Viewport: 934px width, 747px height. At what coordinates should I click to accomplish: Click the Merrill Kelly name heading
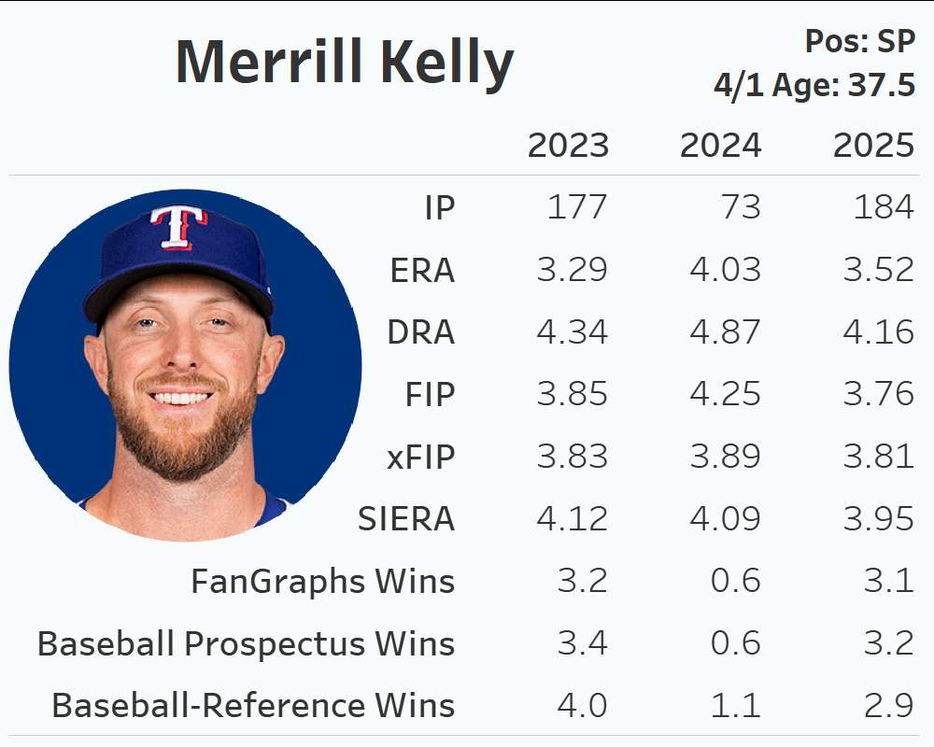tap(345, 63)
